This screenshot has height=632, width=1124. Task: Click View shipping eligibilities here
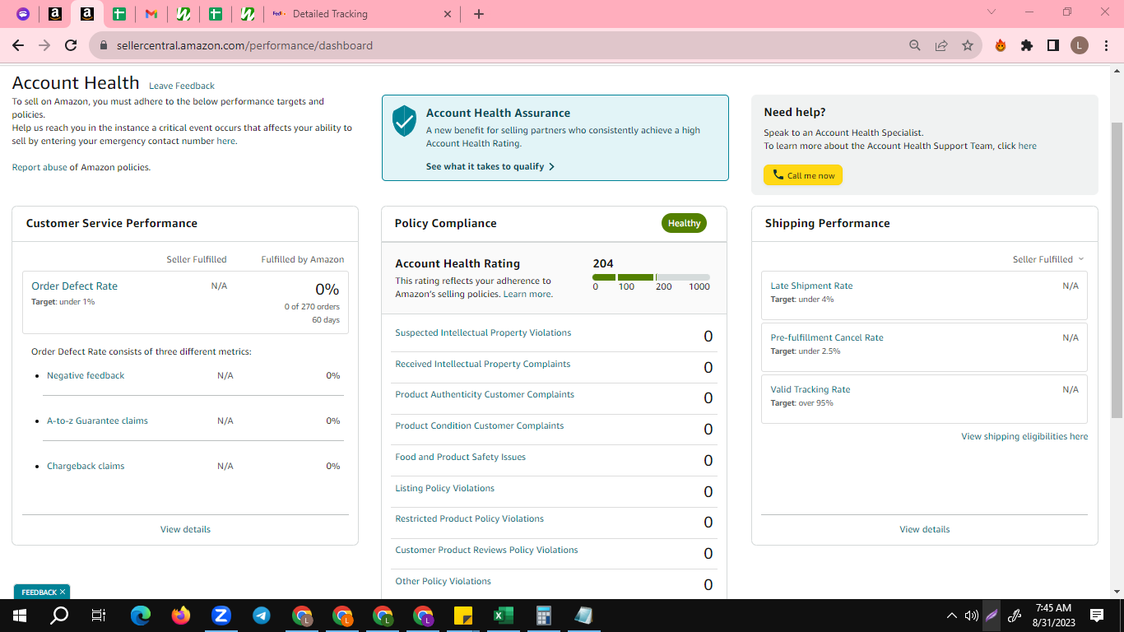(1024, 436)
